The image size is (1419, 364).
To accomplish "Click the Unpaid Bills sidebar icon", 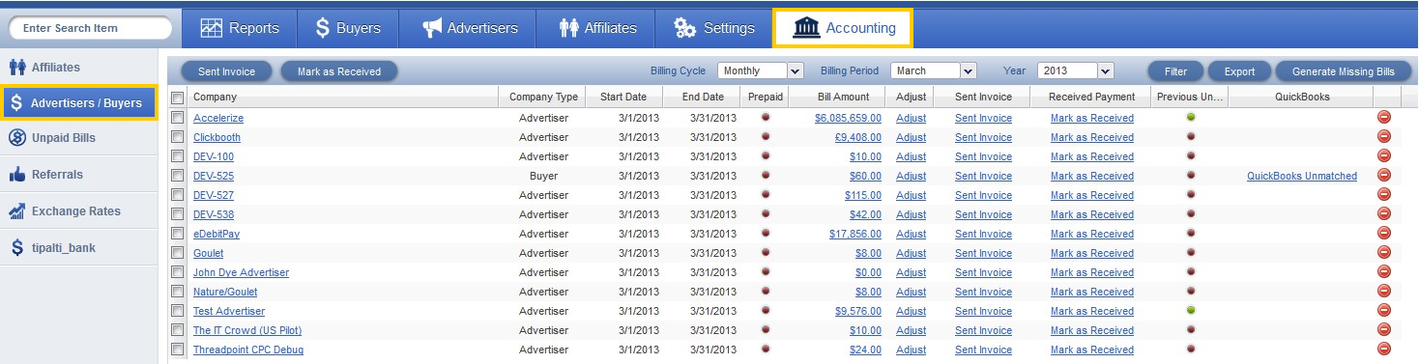I will tap(16, 138).
